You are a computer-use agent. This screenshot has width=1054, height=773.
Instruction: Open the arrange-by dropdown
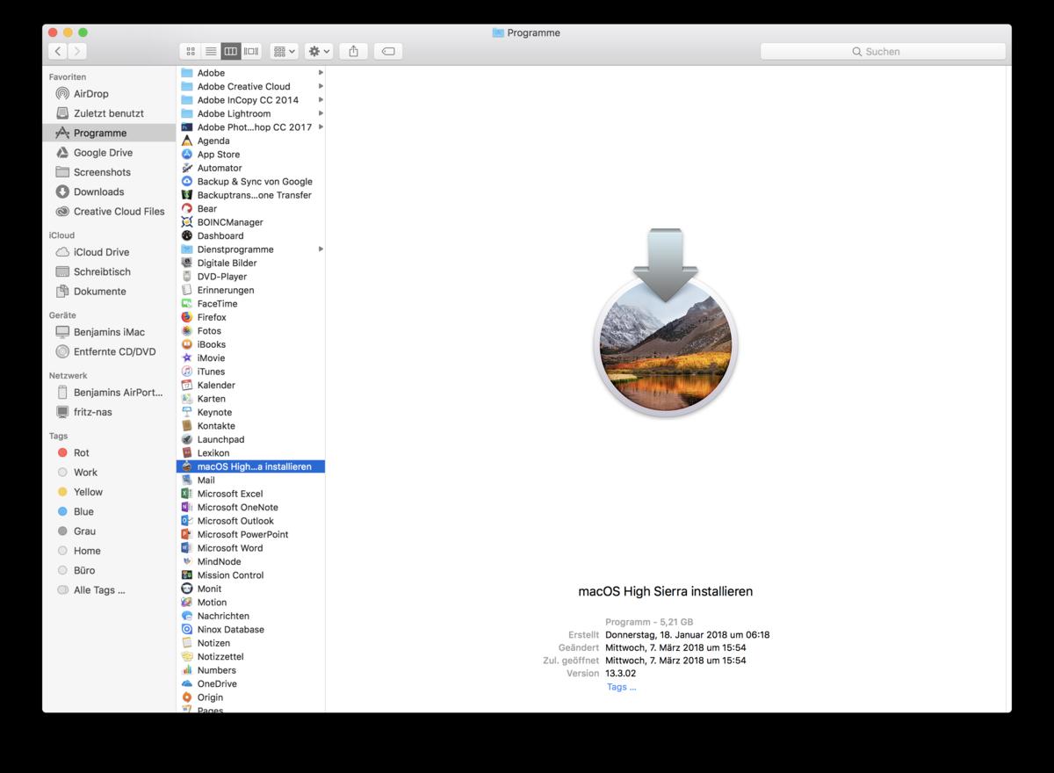[x=284, y=51]
